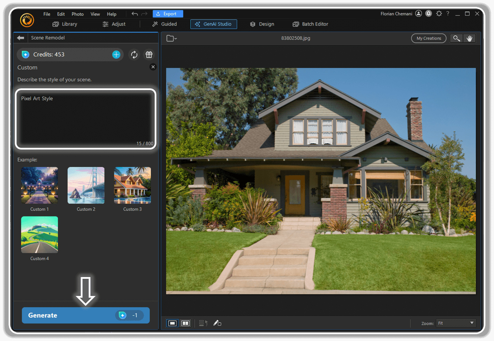Click the redo arrow icon
The height and width of the screenshot is (341, 494).
point(144,14)
